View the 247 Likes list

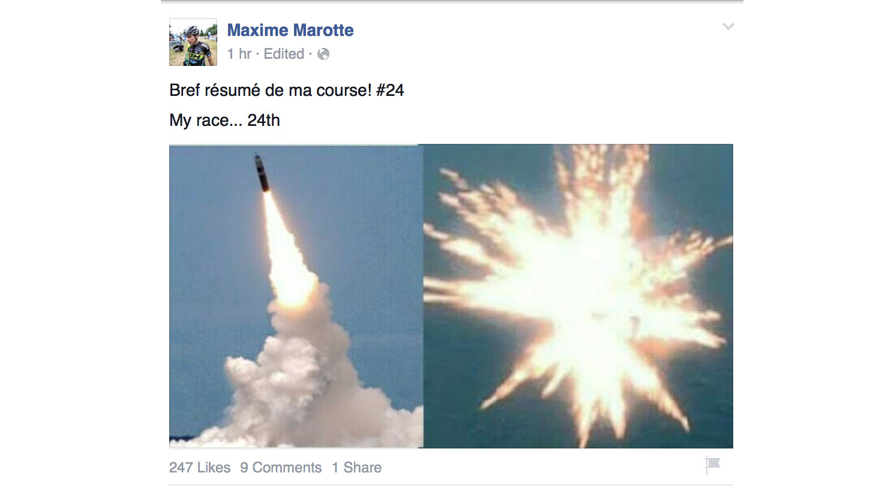click(200, 468)
